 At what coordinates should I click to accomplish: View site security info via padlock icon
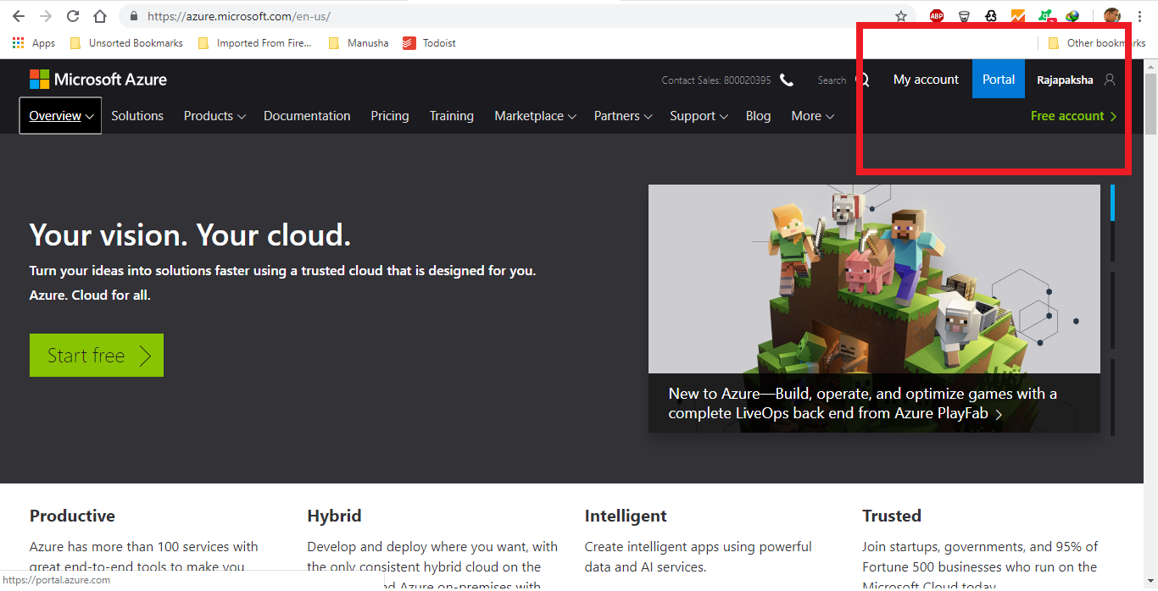[x=133, y=16]
